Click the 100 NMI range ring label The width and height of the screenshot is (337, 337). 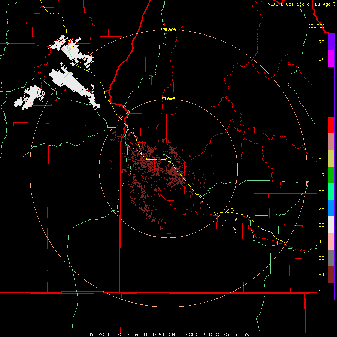coord(168,30)
